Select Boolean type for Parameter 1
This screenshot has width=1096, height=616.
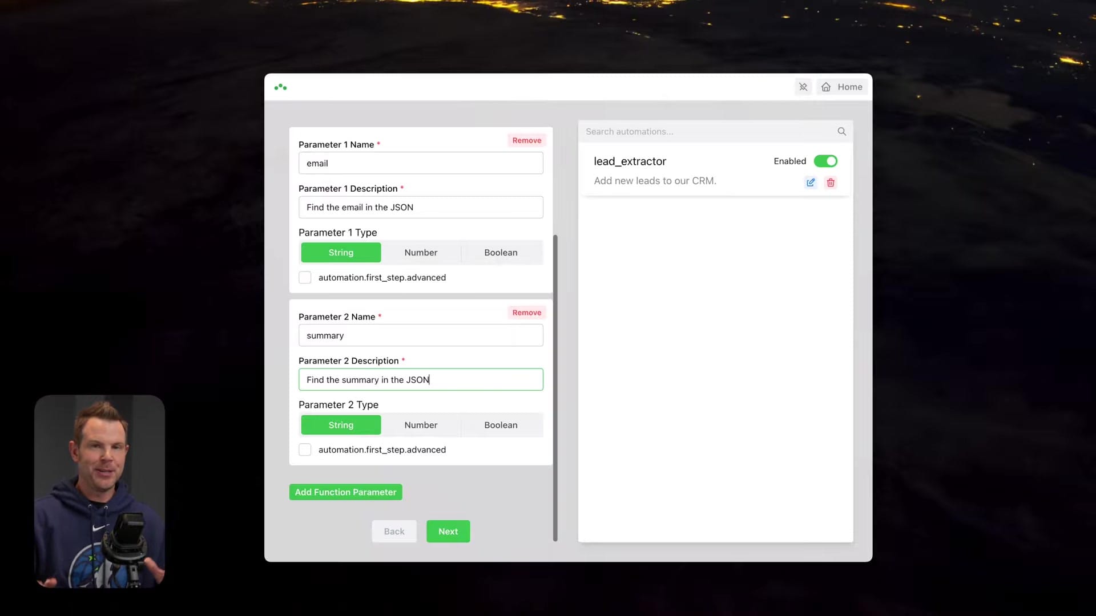pos(501,252)
